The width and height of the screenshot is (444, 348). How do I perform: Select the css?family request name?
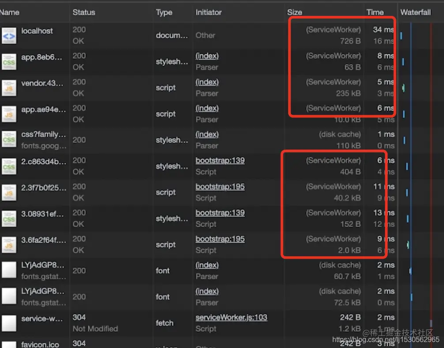43,134
